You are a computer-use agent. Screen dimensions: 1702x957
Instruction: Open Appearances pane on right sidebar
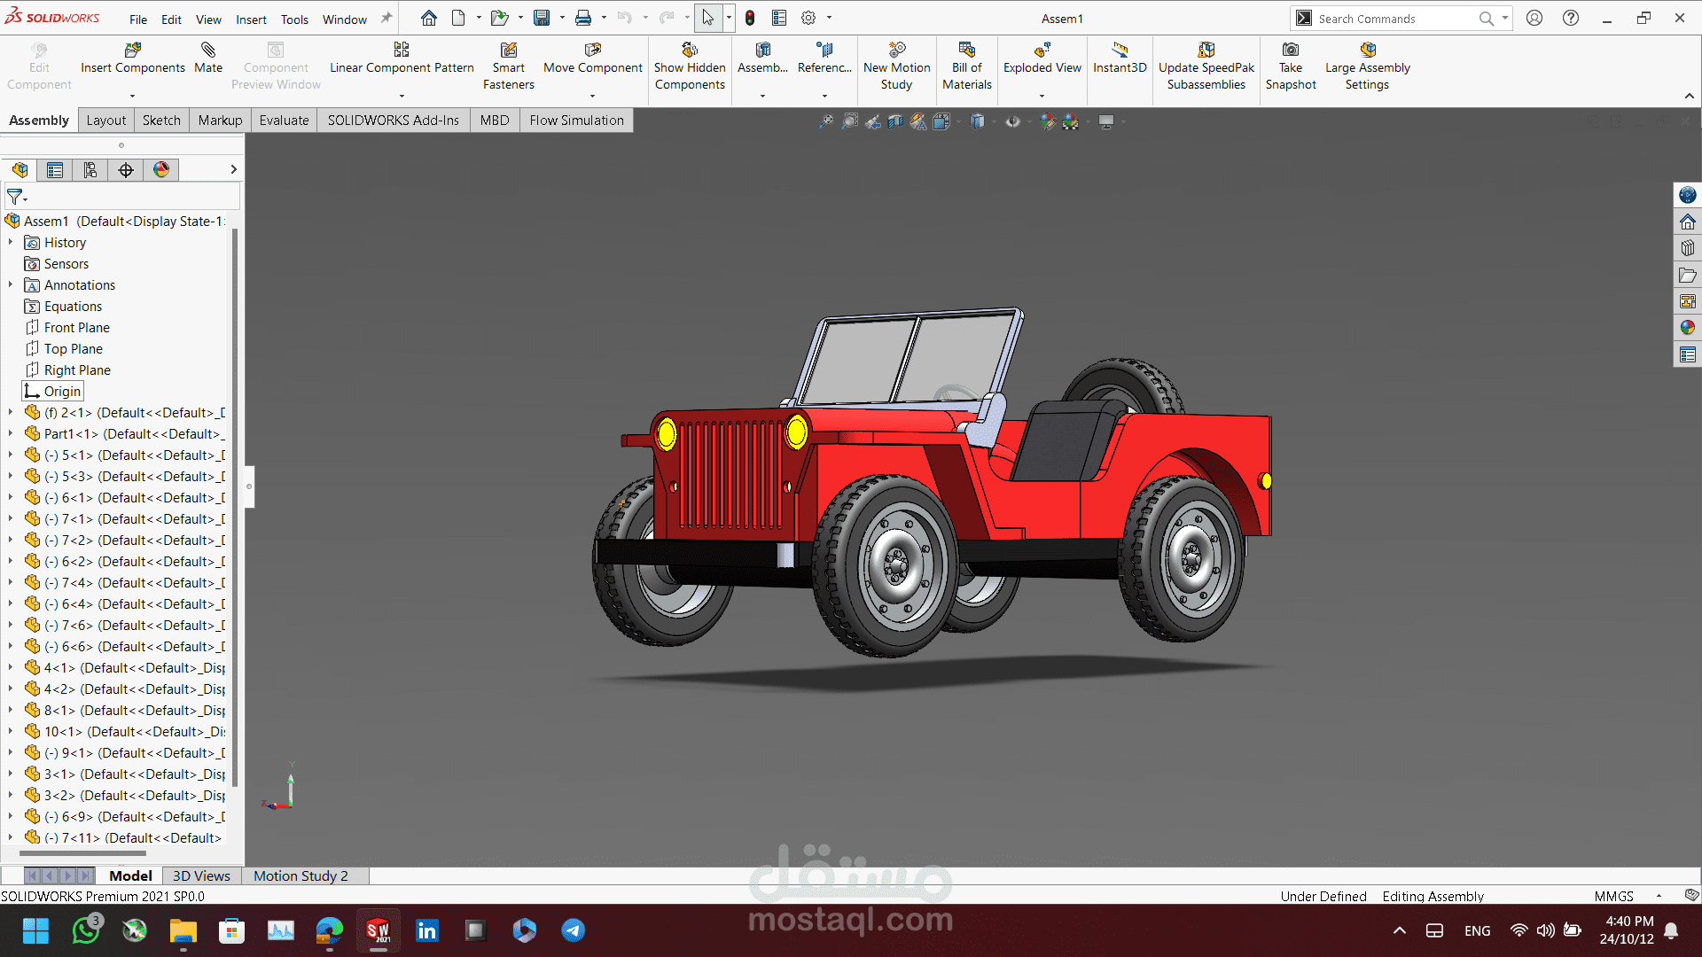point(1688,328)
